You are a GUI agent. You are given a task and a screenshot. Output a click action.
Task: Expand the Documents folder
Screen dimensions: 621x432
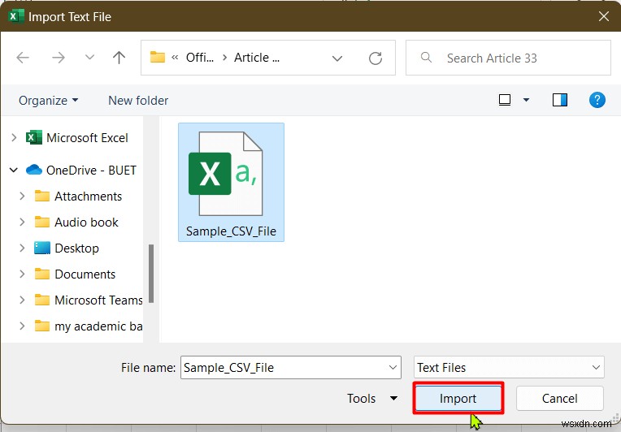tap(22, 274)
